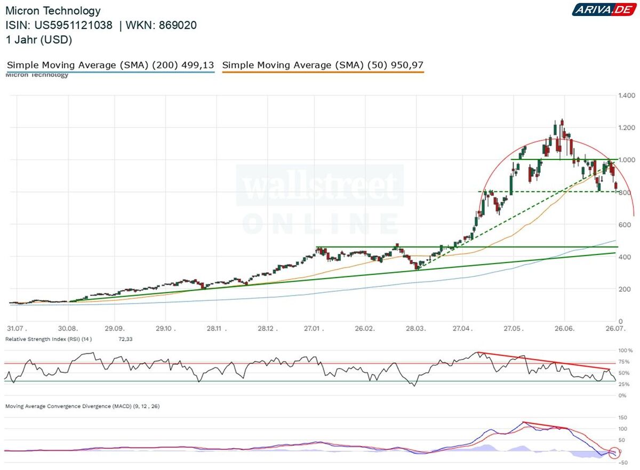The width and height of the screenshot is (640, 470).
Task: Click the small Micron Technology label under legend
Action: tap(37, 75)
